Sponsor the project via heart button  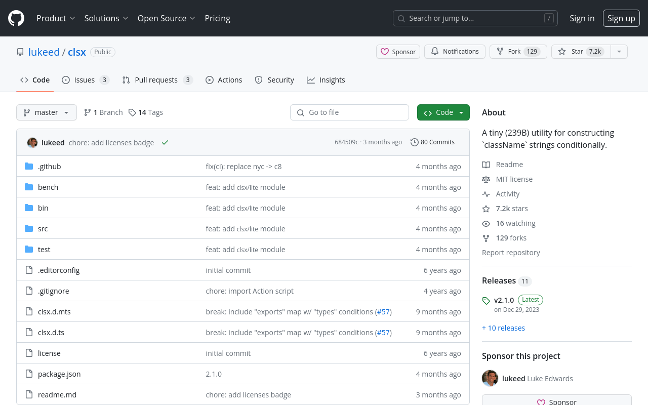[398, 52]
